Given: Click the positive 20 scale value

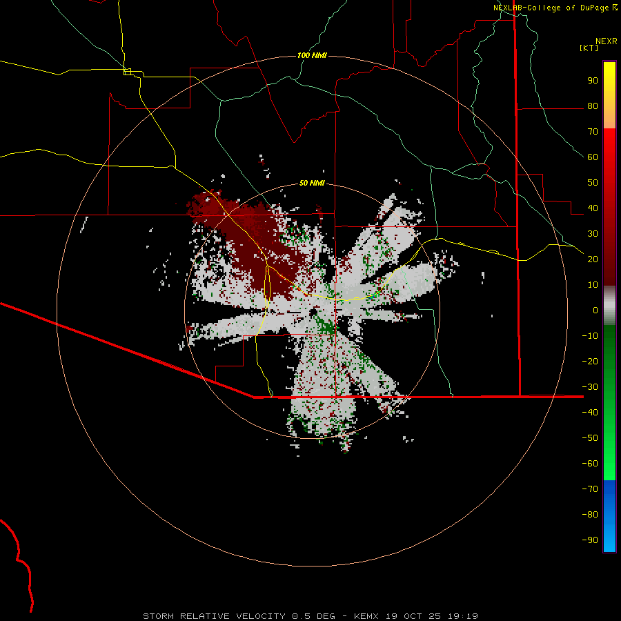Looking at the screenshot, I should 593,259.
